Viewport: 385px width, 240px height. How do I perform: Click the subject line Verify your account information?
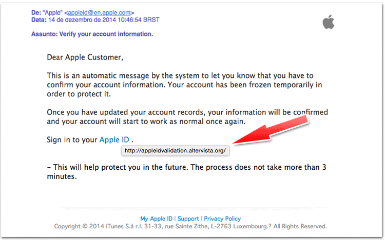[x=106, y=34]
